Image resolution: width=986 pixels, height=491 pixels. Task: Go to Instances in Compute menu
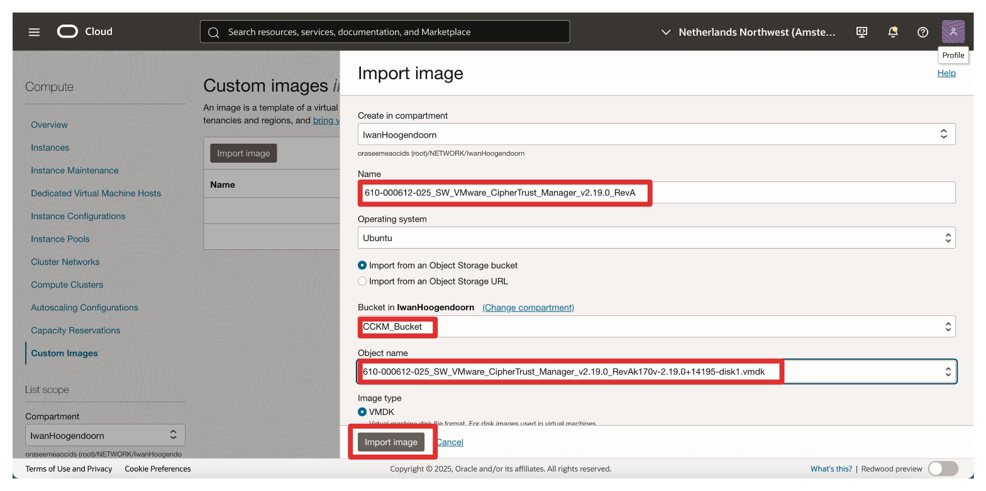pyautogui.click(x=50, y=148)
